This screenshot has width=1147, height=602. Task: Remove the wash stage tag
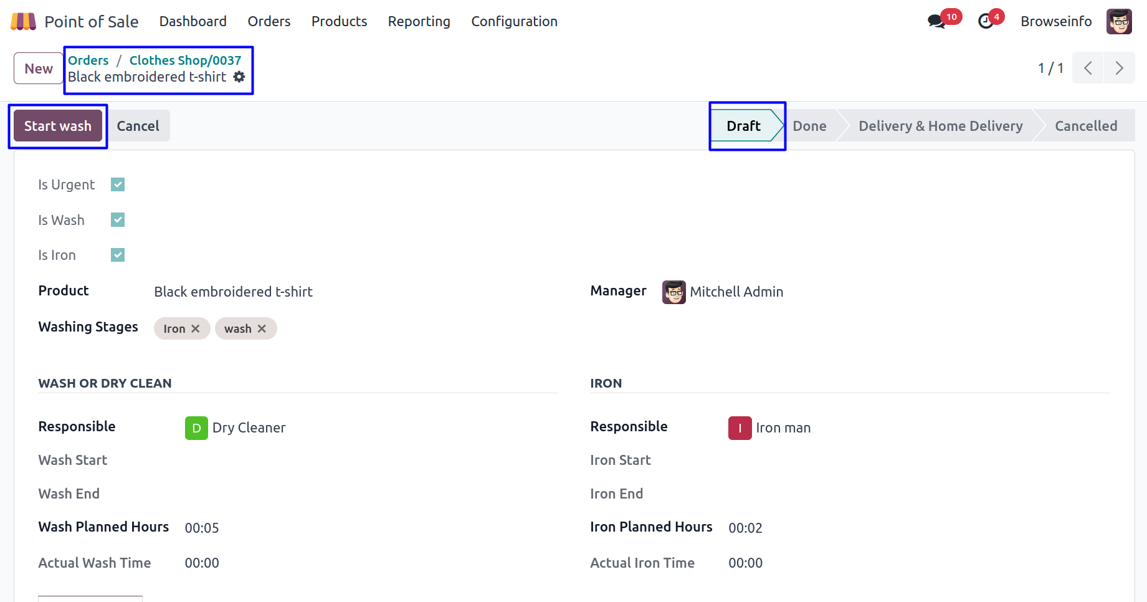point(262,328)
